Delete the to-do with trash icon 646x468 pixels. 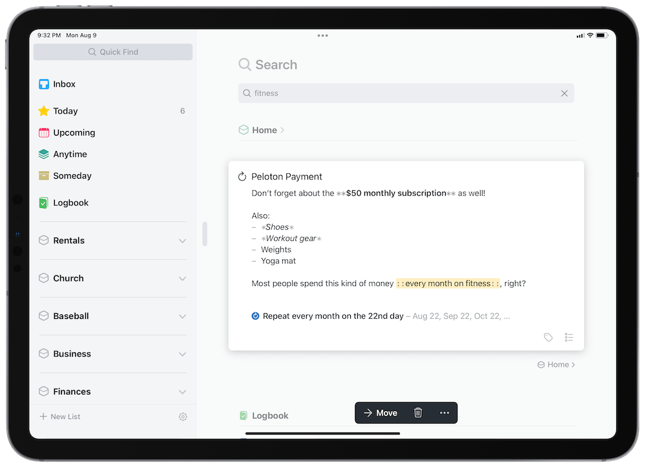[418, 413]
